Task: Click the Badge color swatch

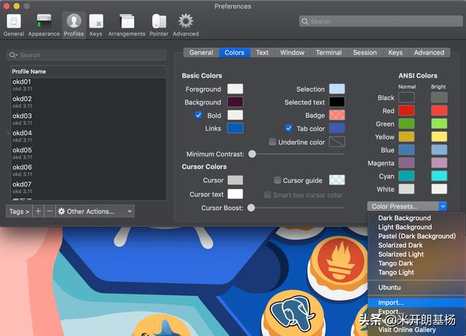Action: [x=337, y=115]
